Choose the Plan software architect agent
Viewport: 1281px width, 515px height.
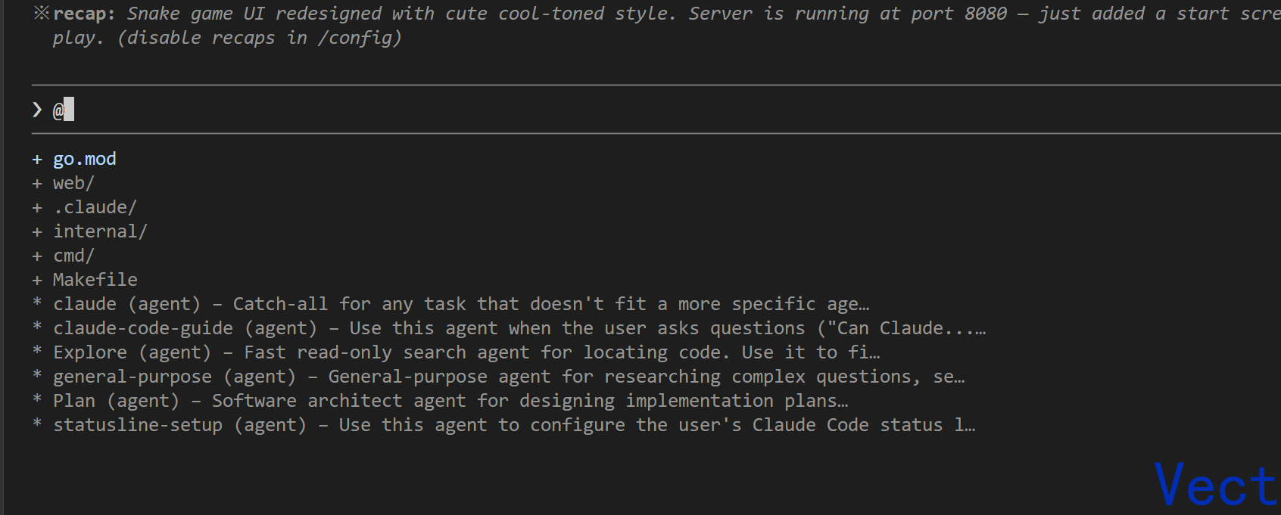coord(450,401)
